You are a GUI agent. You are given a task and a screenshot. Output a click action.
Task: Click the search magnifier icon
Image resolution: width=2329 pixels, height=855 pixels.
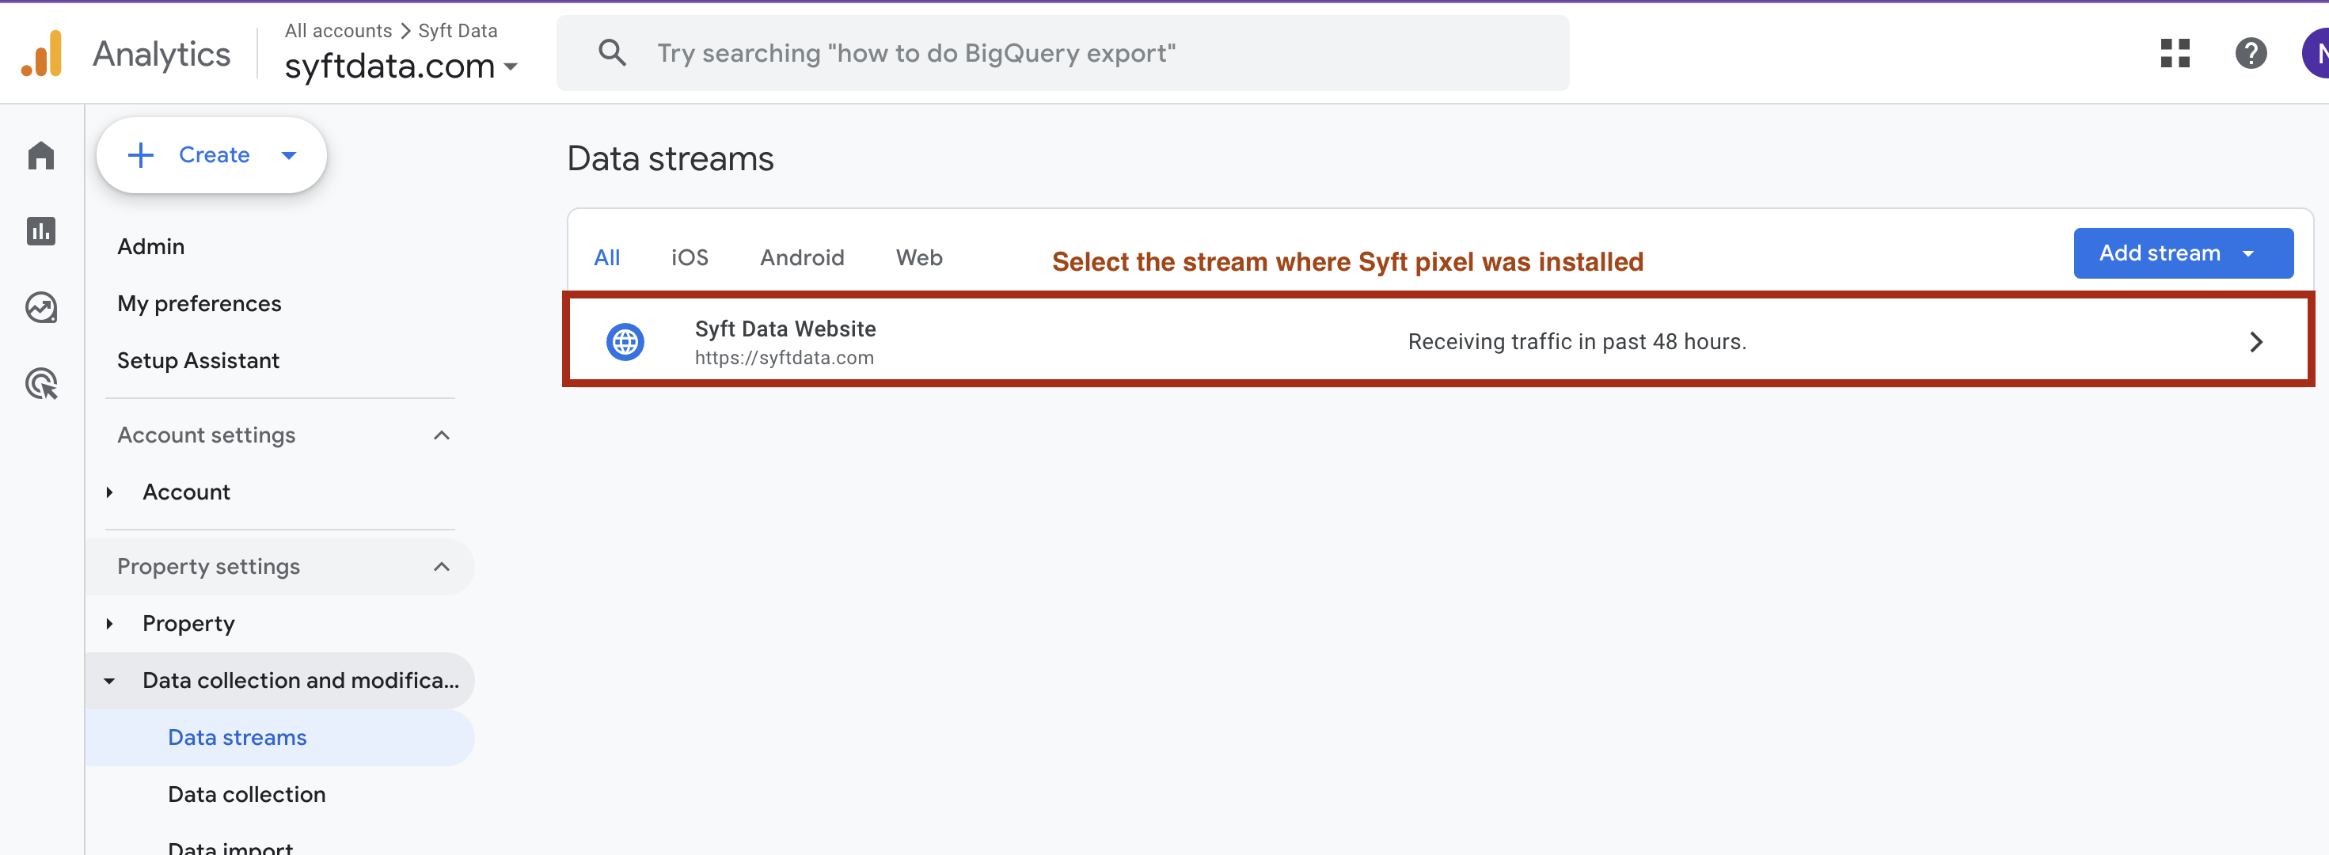point(612,53)
